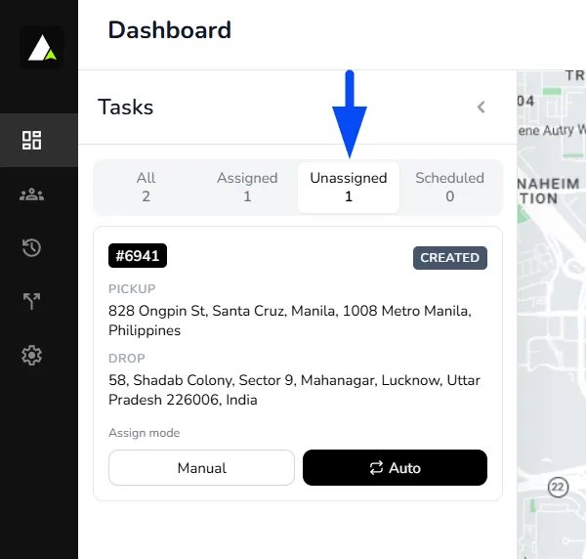The width and height of the screenshot is (586, 559).
Task: Click the Tasks panel heading
Action: click(126, 107)
